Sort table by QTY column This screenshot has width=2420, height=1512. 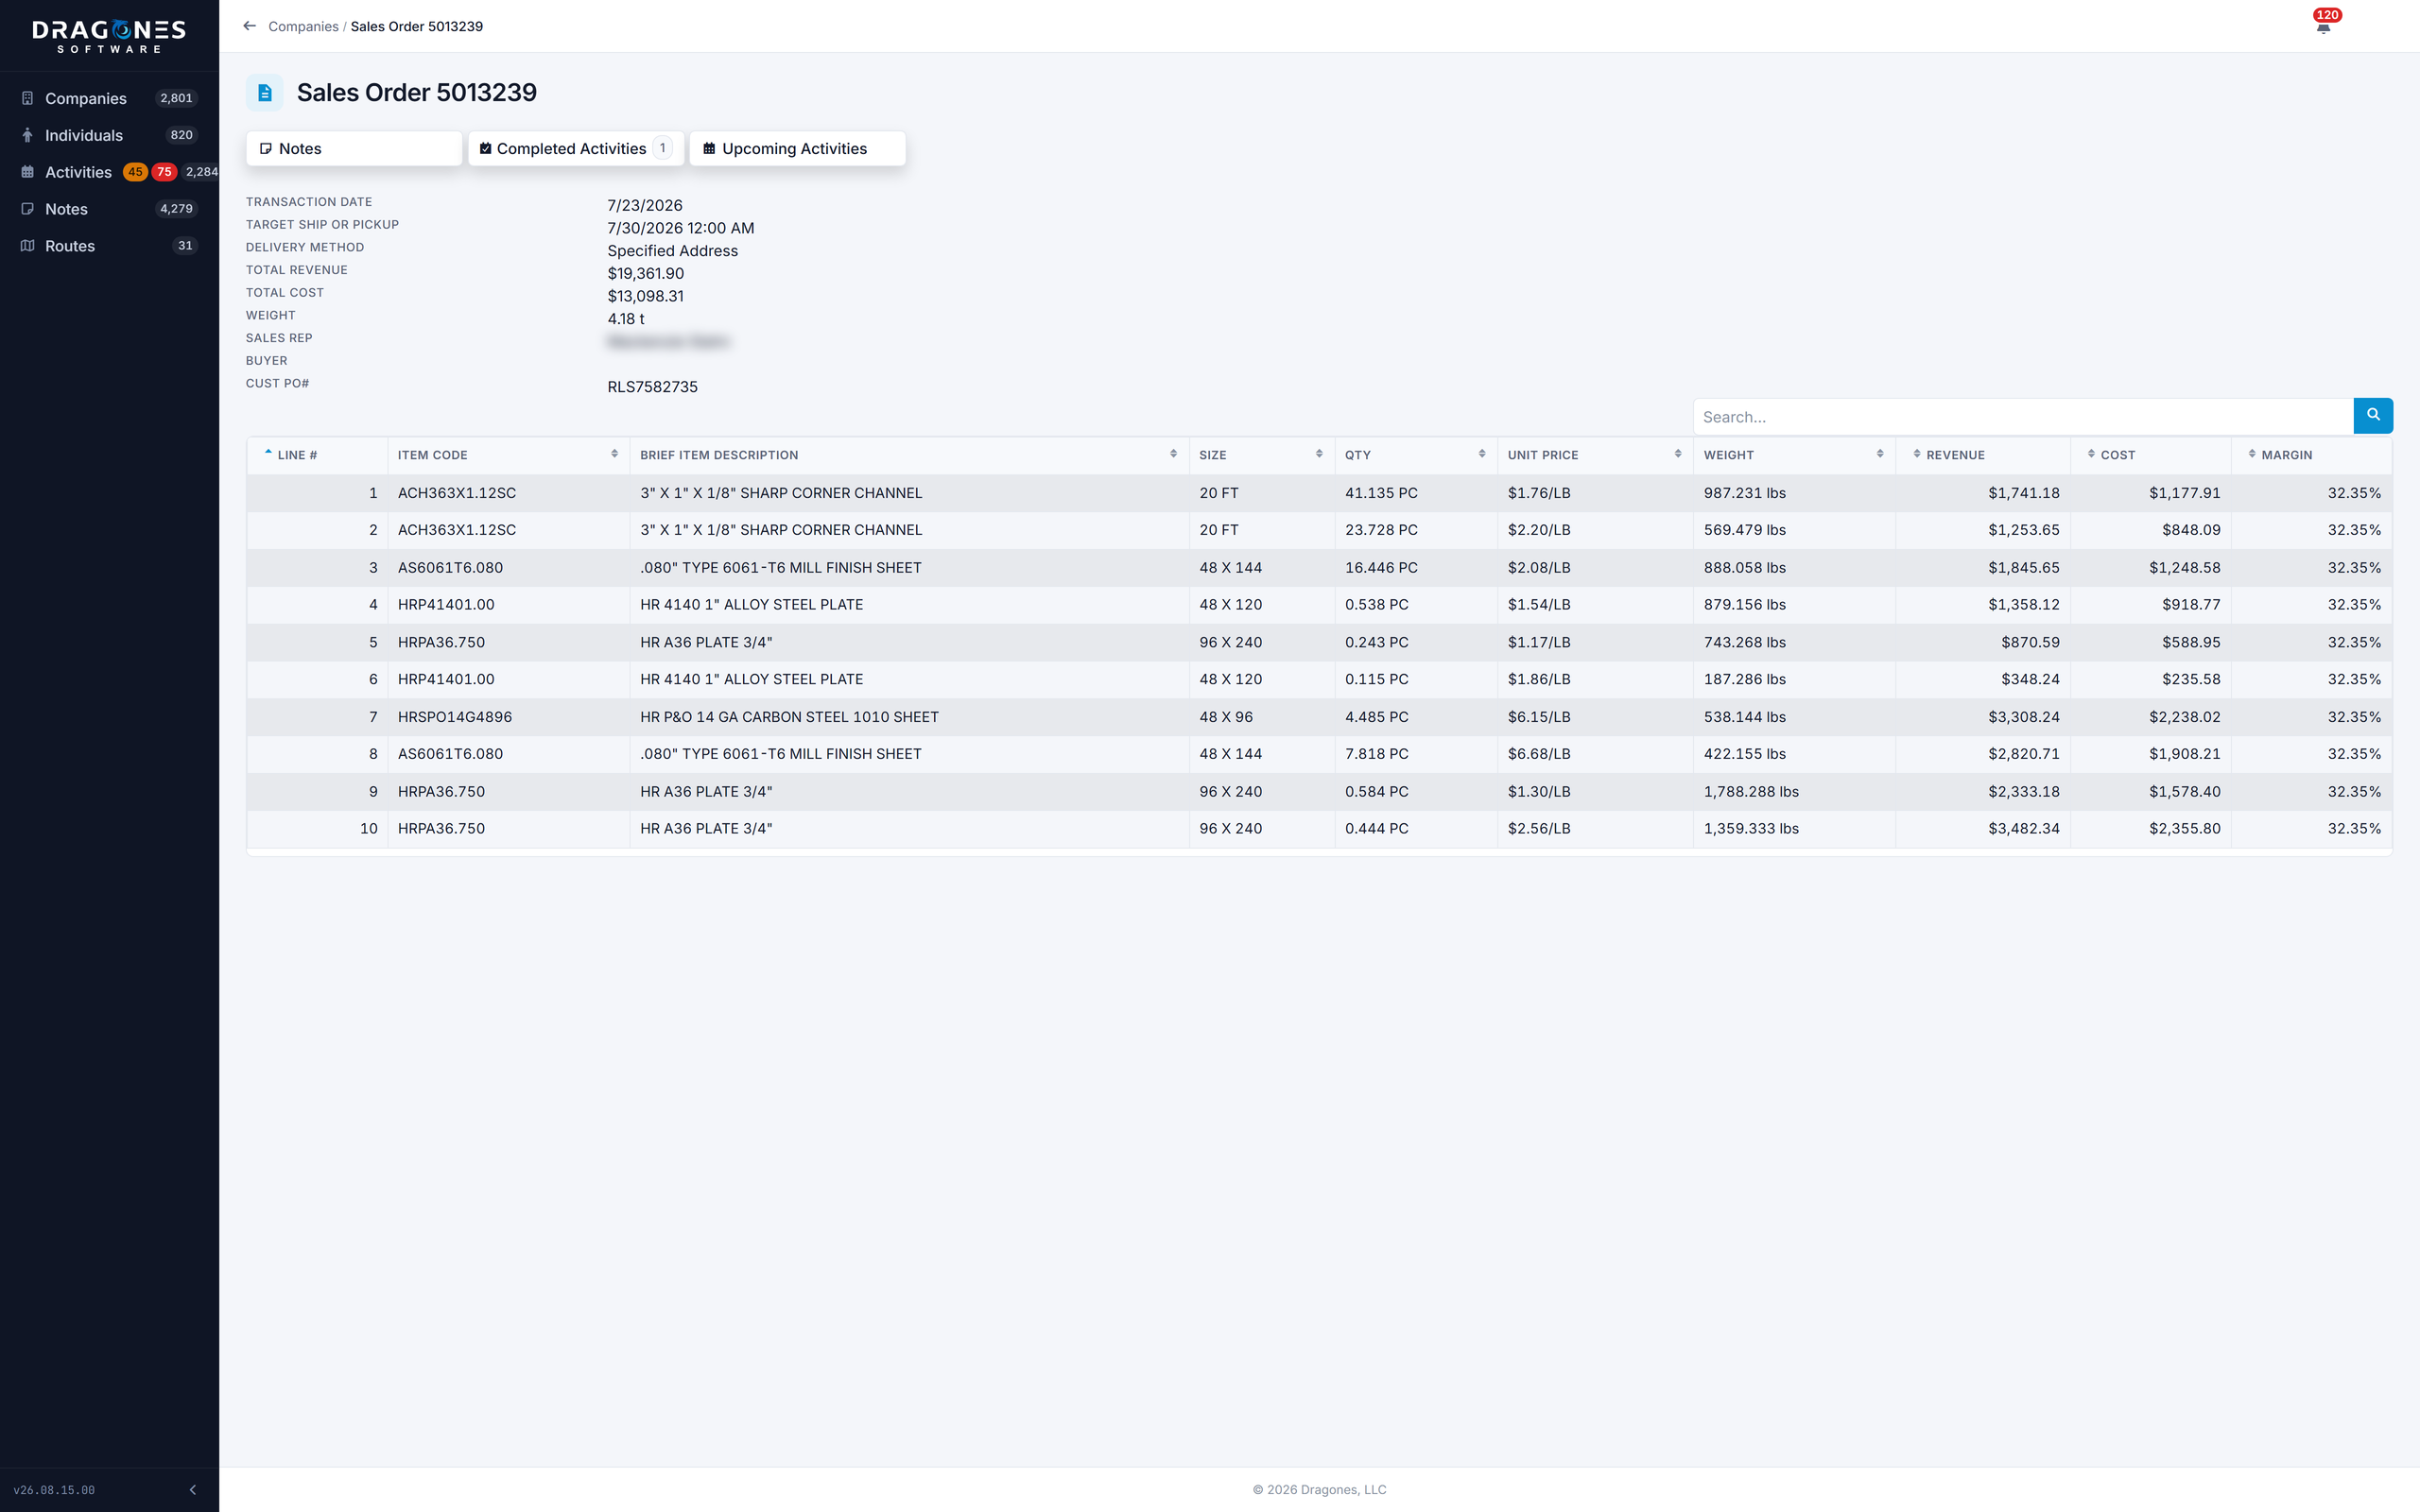[x=1415, y=455]
